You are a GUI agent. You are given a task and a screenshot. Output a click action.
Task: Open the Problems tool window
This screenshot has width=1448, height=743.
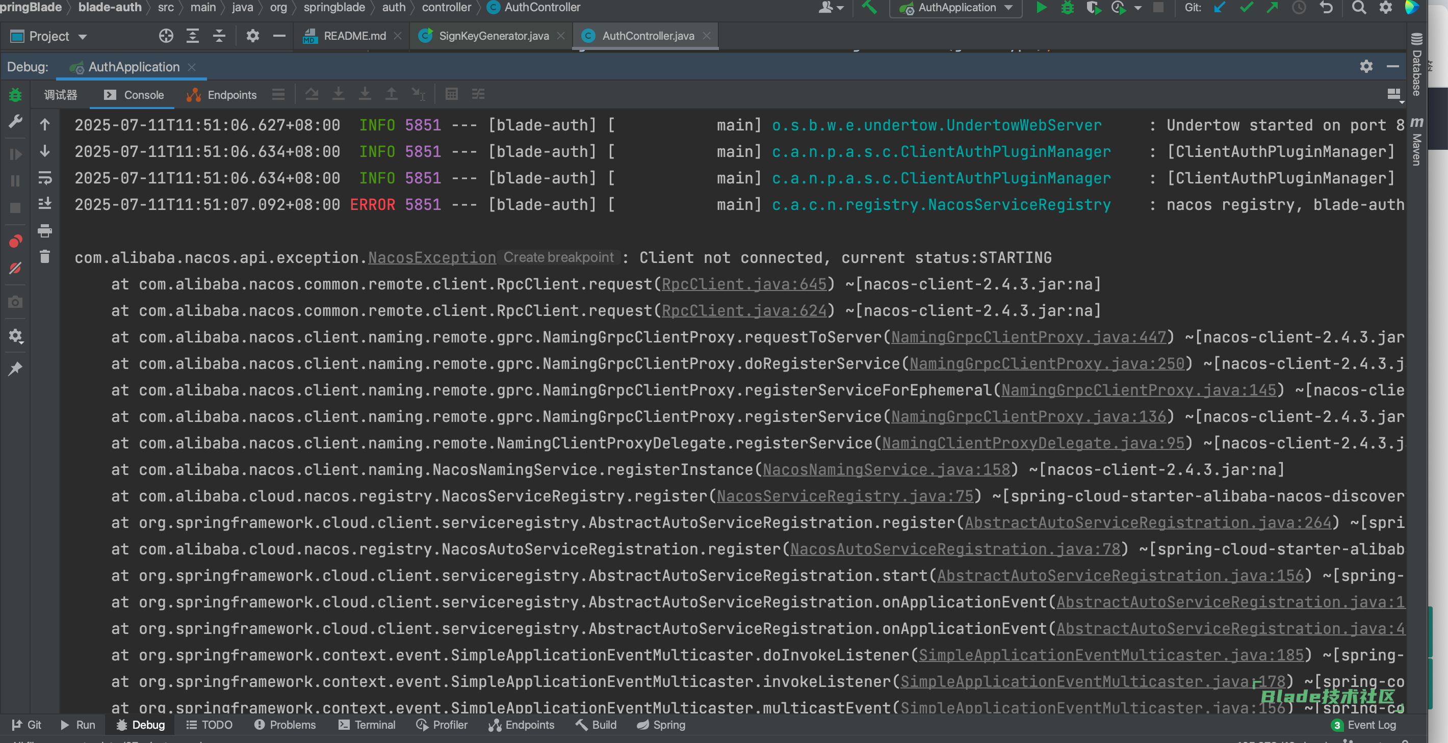pyautogui.click(x=285, y=725)
